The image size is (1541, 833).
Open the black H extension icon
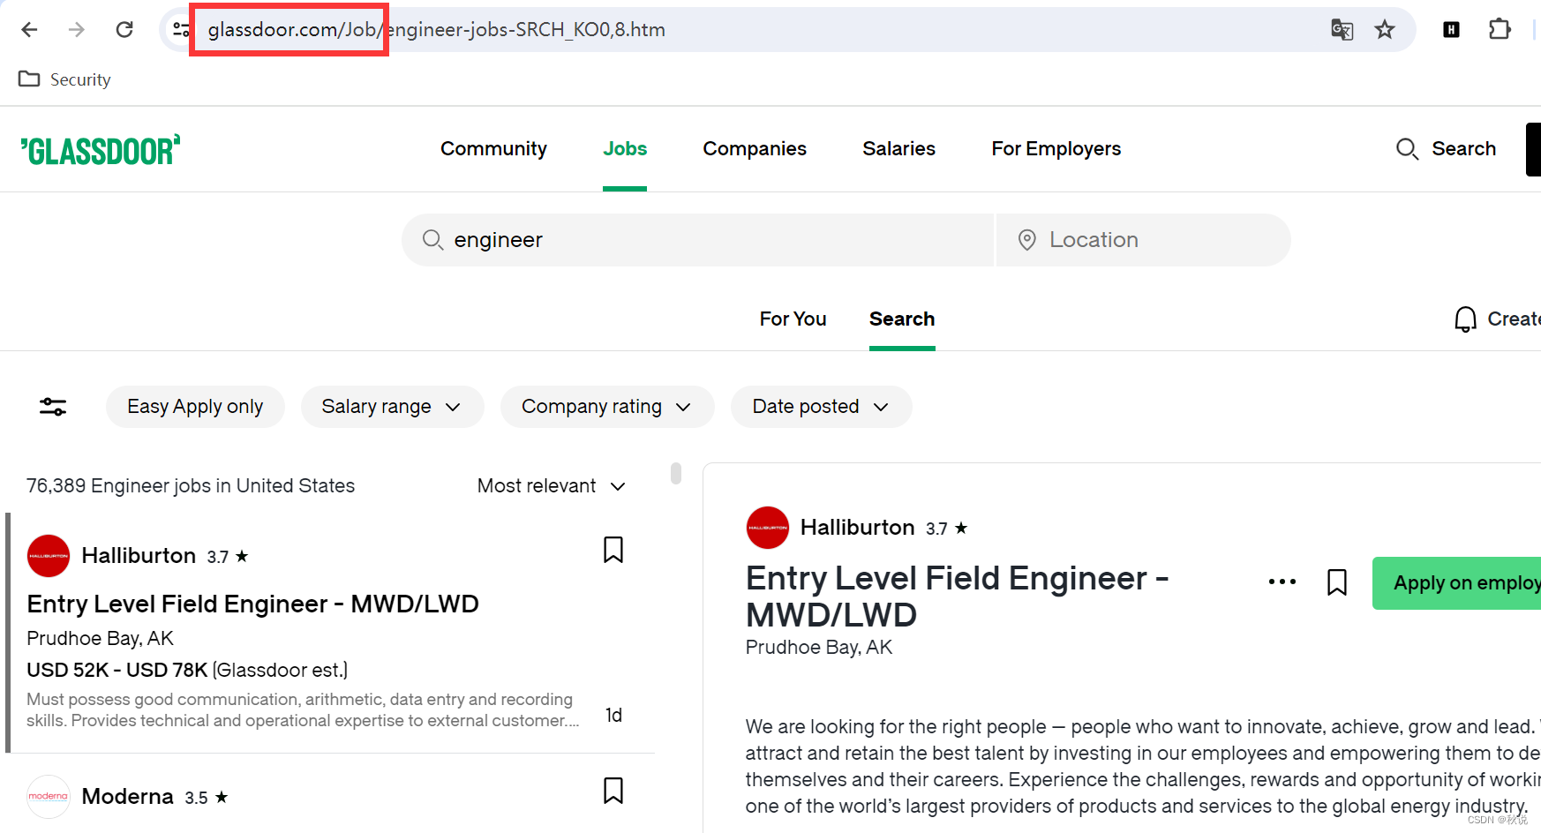tap(1451, 30)
